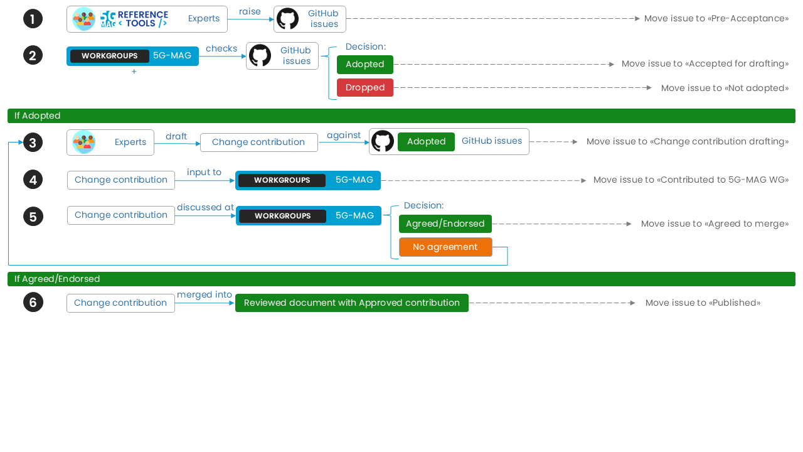Click the orange No agreement box

445,247
